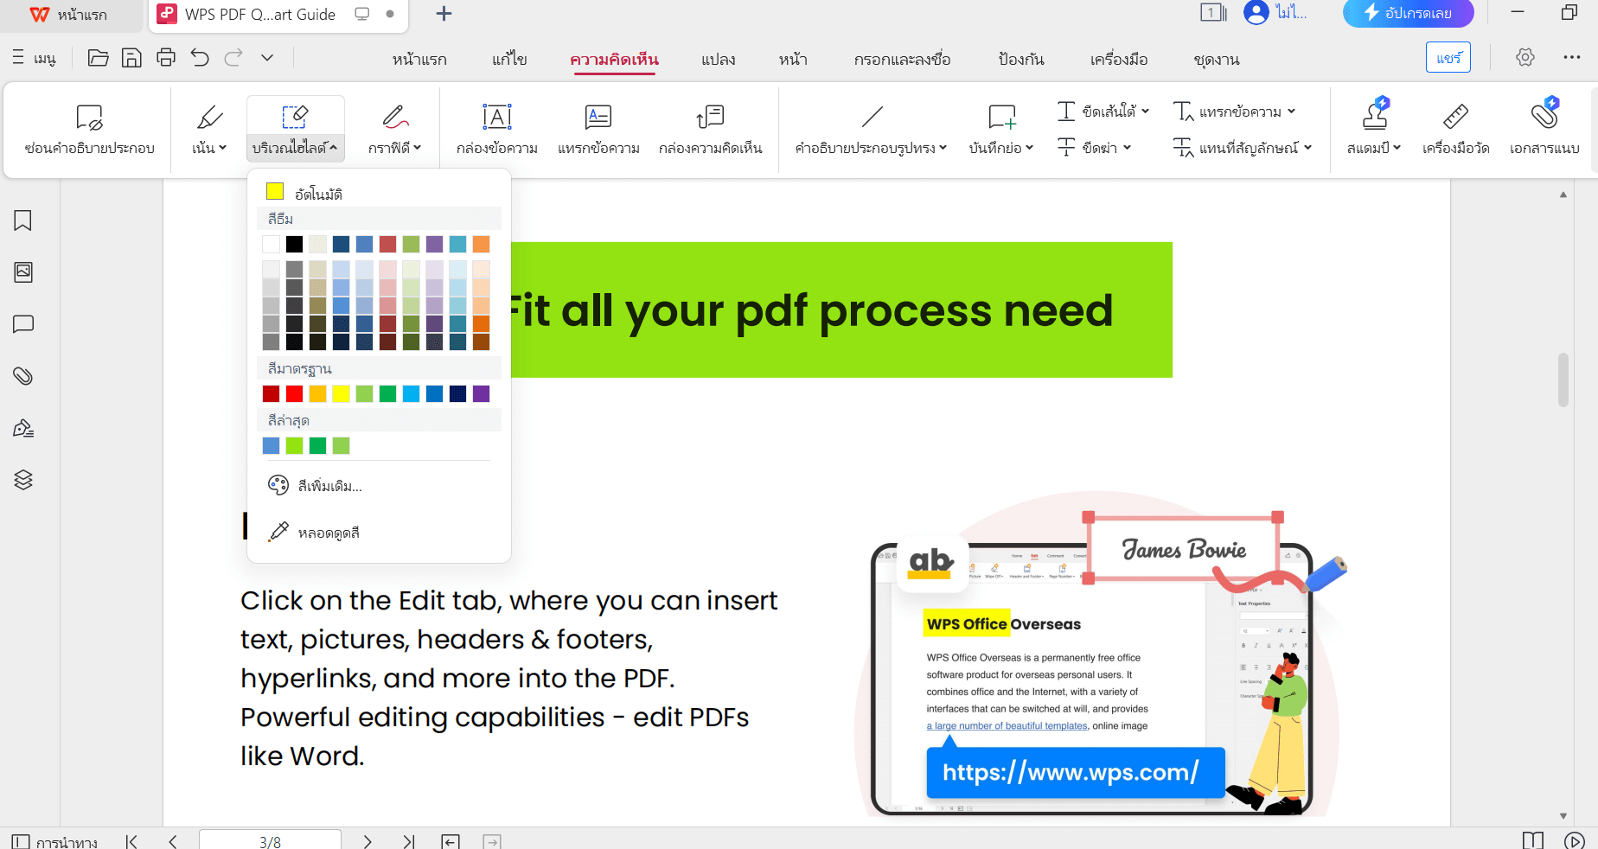This screenshot has height=849, width=1598.
Task: Open the แทนที่สัญลักษณ์ replace dropdown
Action: 1307,148
